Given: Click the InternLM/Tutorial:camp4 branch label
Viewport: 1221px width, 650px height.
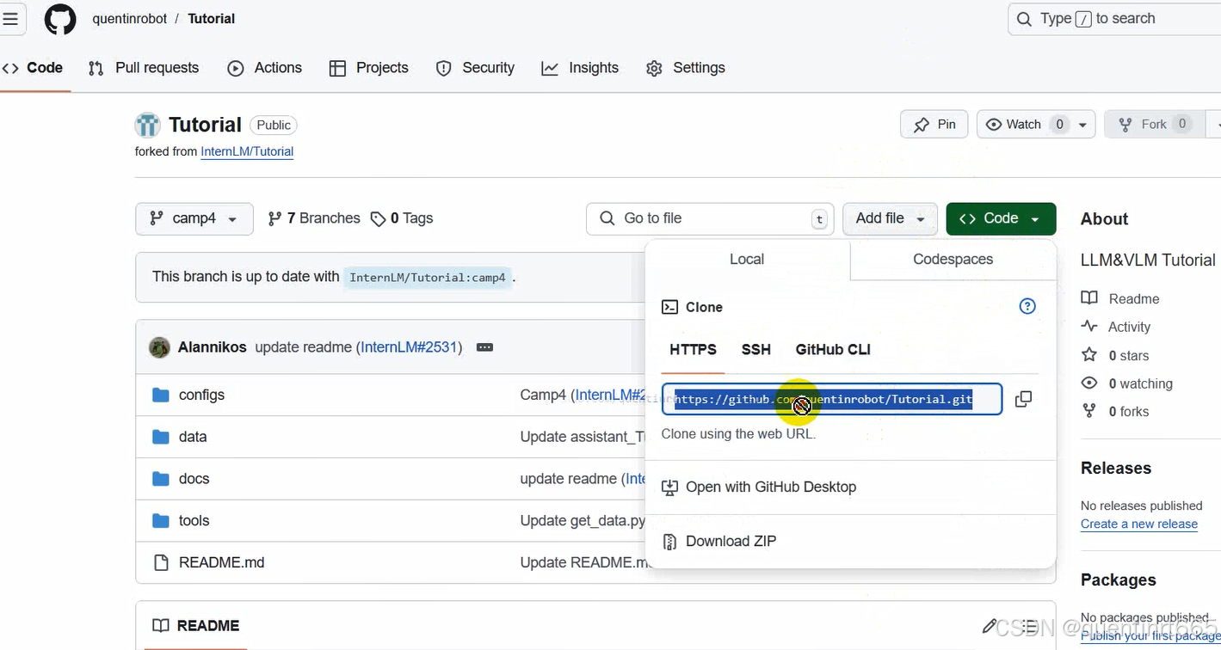Looking at the screenshot, I should click(428, 277).
